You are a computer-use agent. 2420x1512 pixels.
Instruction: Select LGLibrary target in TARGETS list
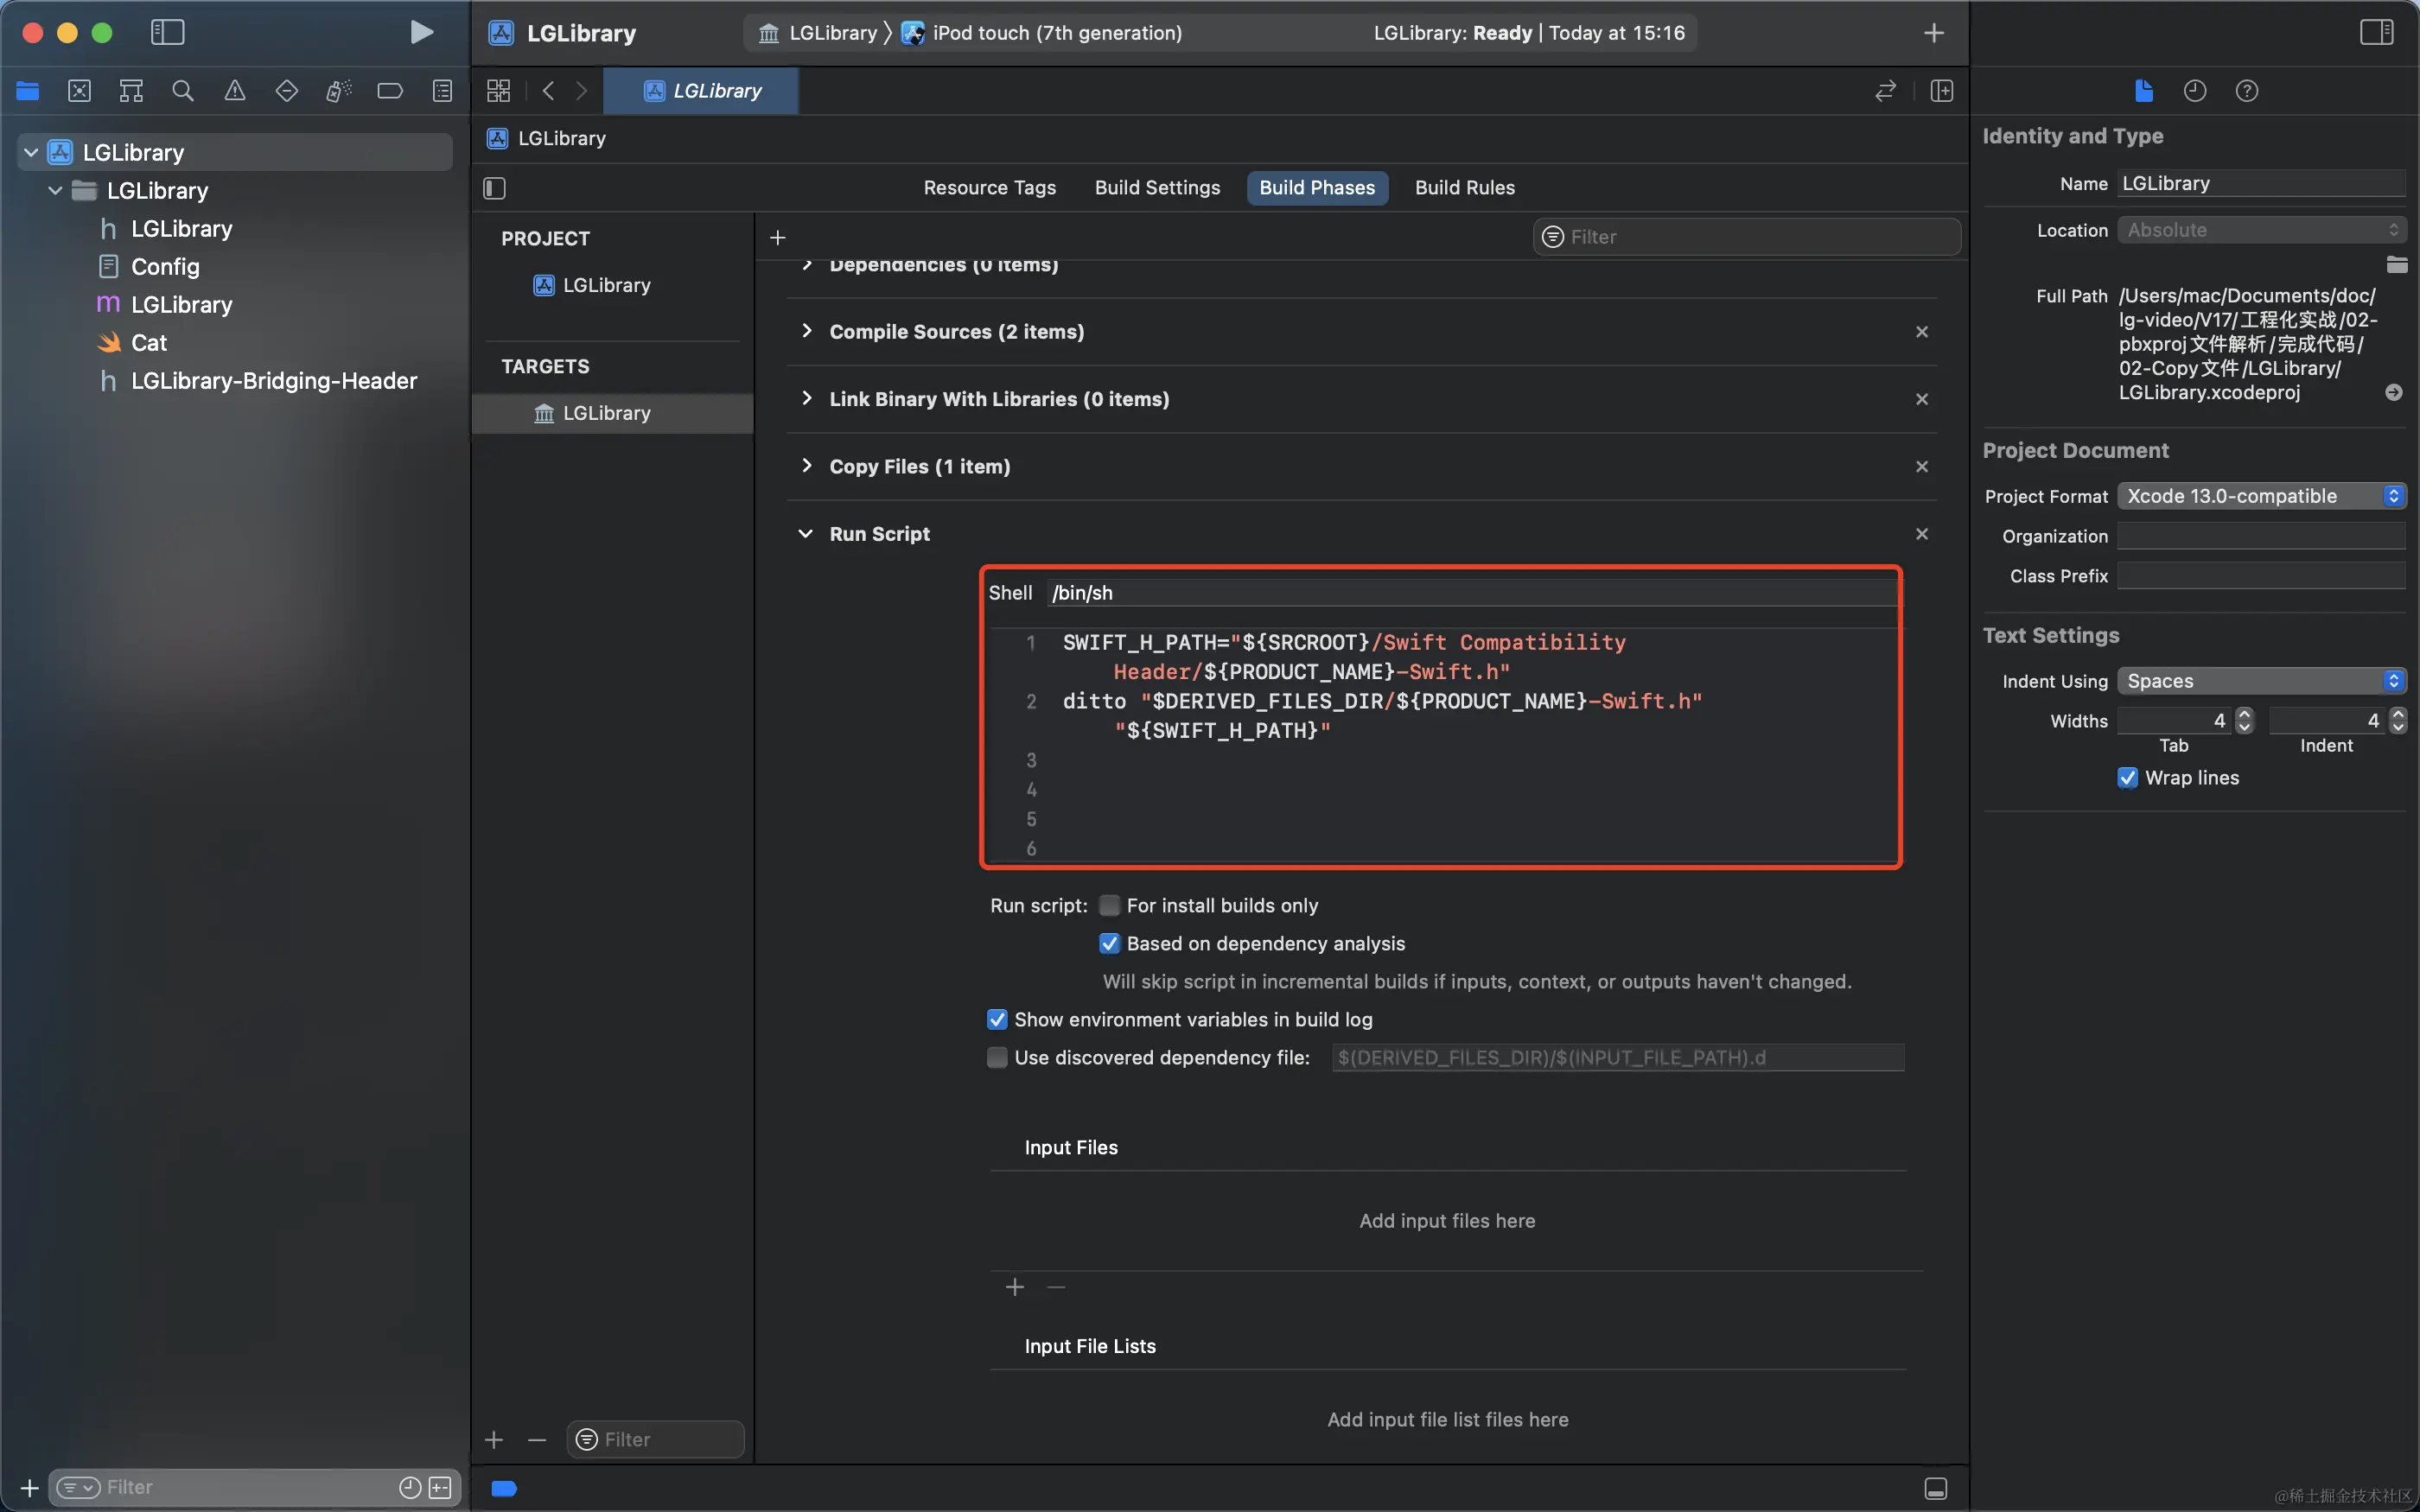[x=606, y=413]
